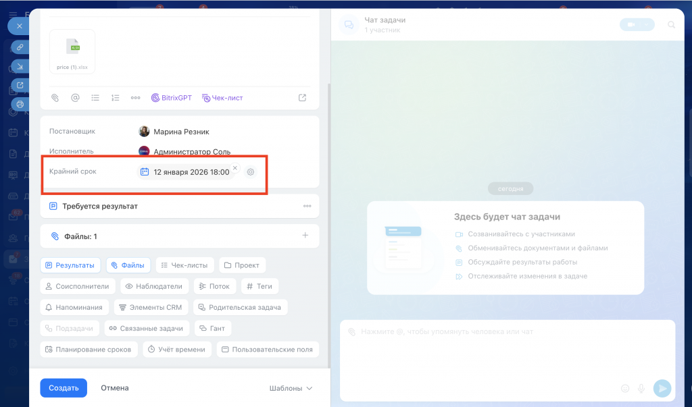The height and width of the screenshot is (407, 692).
Task: Open deadline settings gear icon
Action: coord(251,172)
